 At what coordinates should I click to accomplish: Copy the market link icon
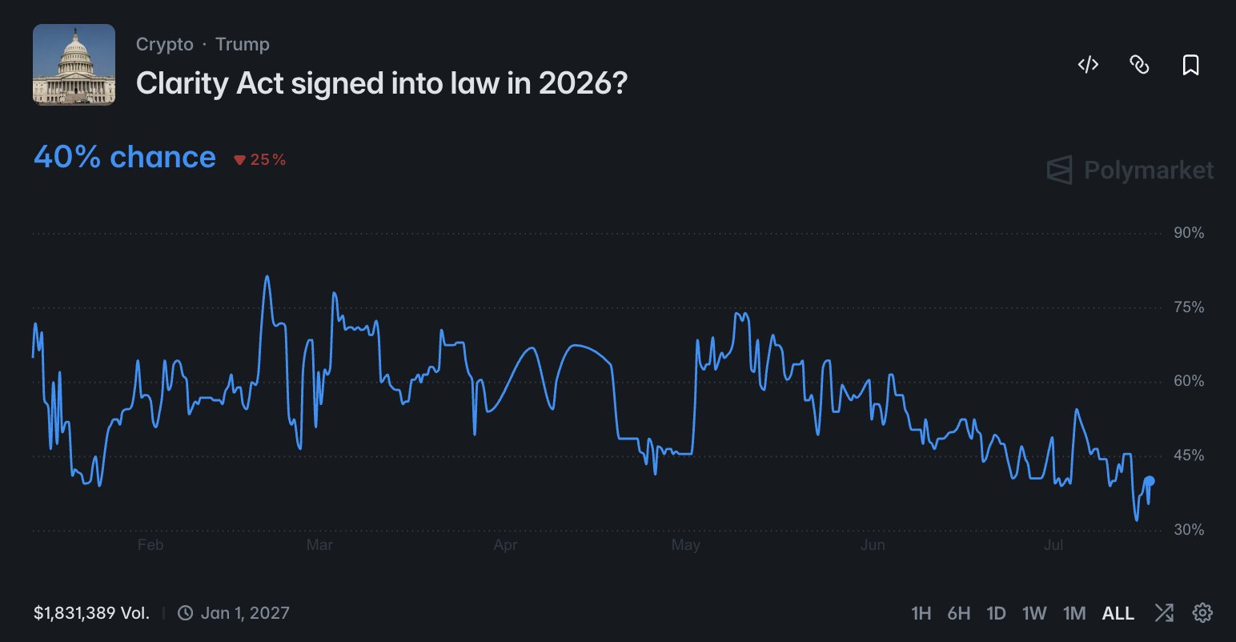pyautogui.click(x=1139, y=65)
